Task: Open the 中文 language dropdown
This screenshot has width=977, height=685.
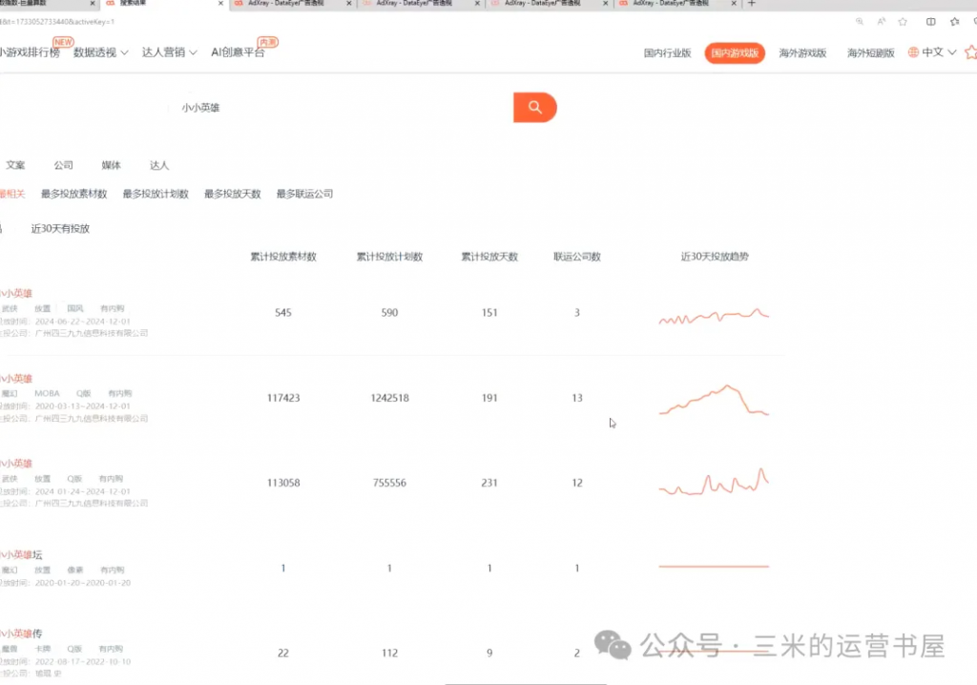Action: (x=939, y=52)
